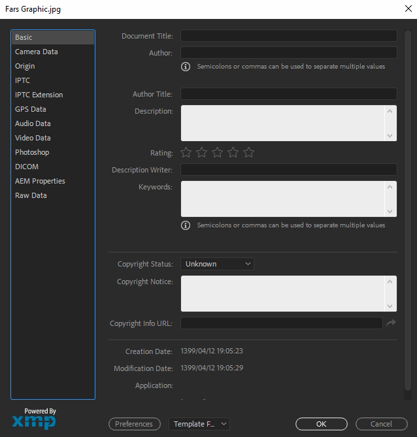Show the Raw Data section
The width and height of the screenshot is (417, 437).
[31, 195]
